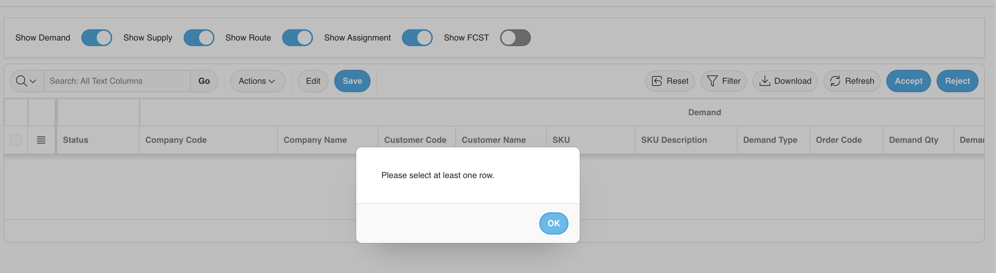Click the search magnifying glass icon
Image resolution: width=996 pixels, height=273 pixels.
(x=22, y=81)
